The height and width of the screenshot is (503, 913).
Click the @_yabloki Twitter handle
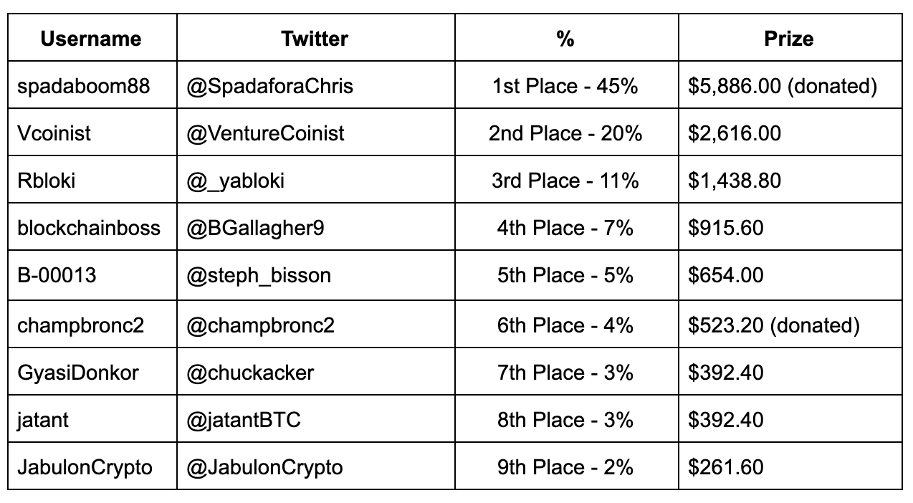click(x=236, y=181)
